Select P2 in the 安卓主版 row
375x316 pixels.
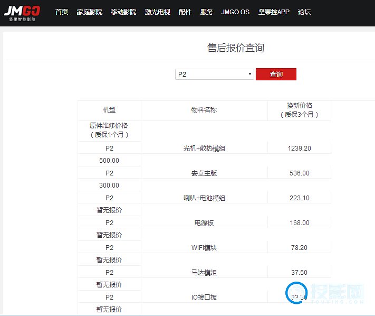click(x=109, y=173)
